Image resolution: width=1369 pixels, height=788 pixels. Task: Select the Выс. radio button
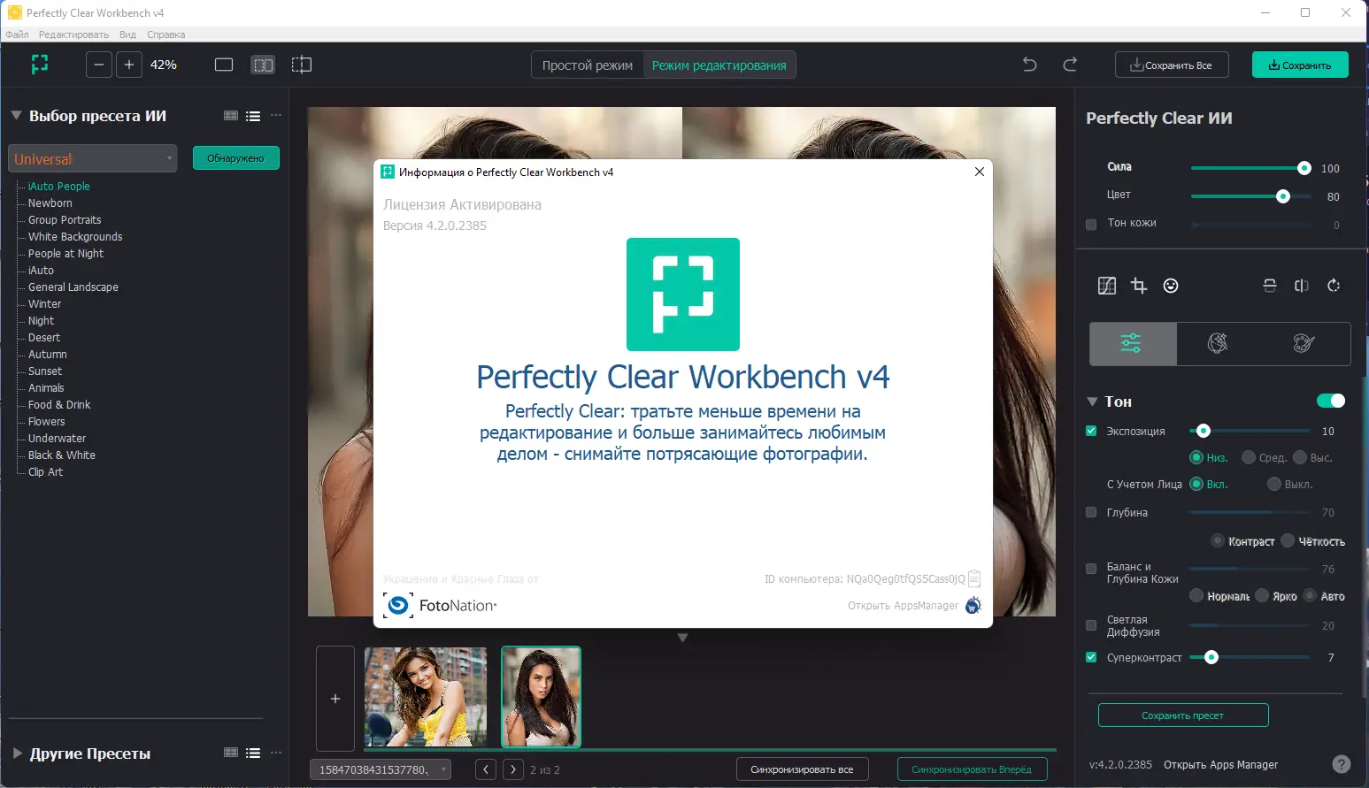(x=1301, y=457)
